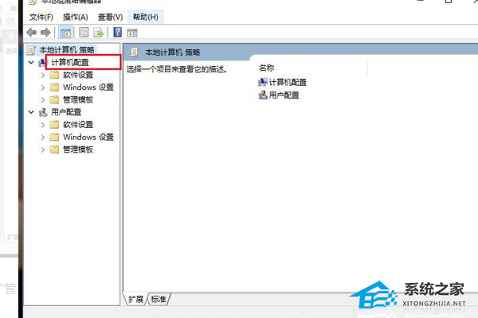
Task: Open the 文件(F) menu
Action: coord(41,17)
